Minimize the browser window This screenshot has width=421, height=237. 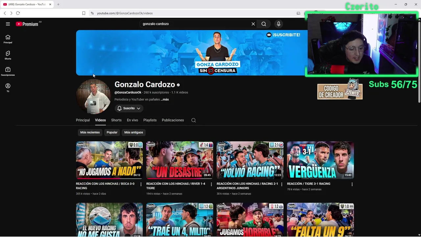396,4
